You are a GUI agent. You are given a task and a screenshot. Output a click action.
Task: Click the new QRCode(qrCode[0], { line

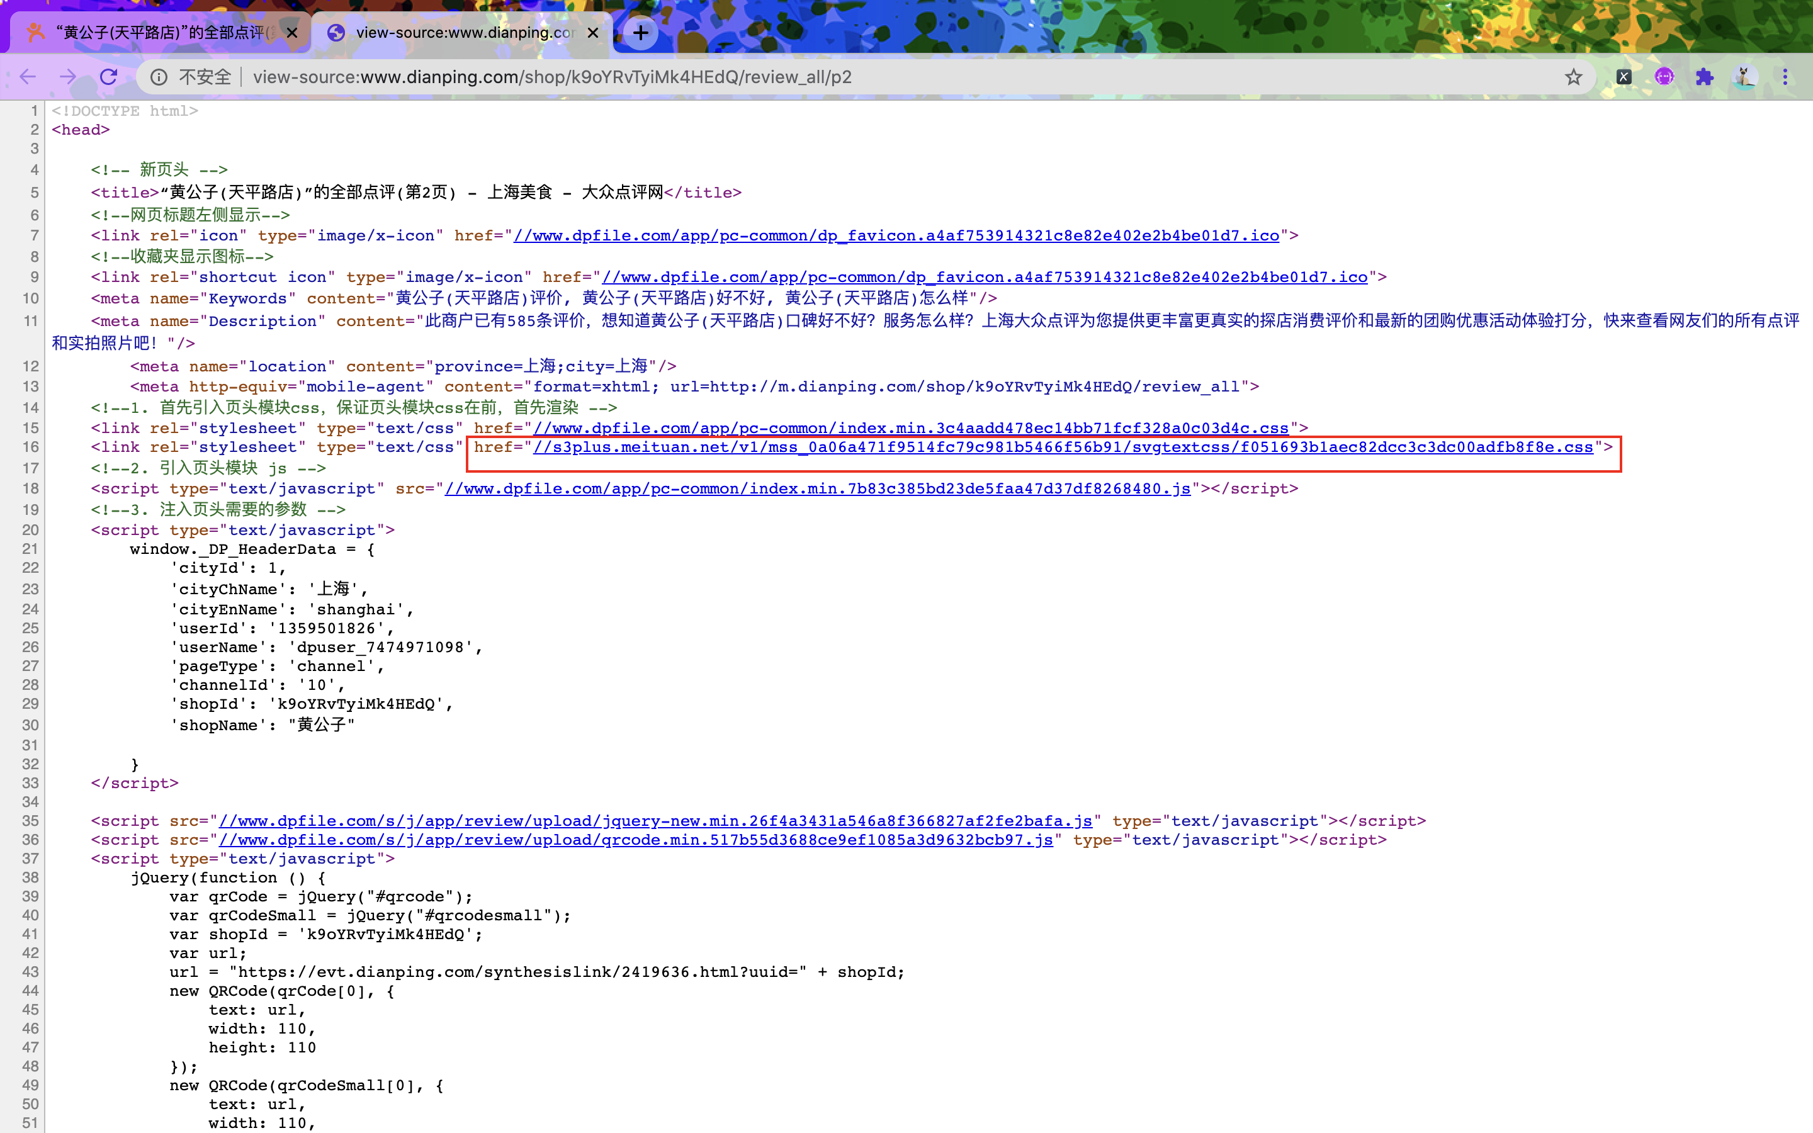click(x=281, y=991)
